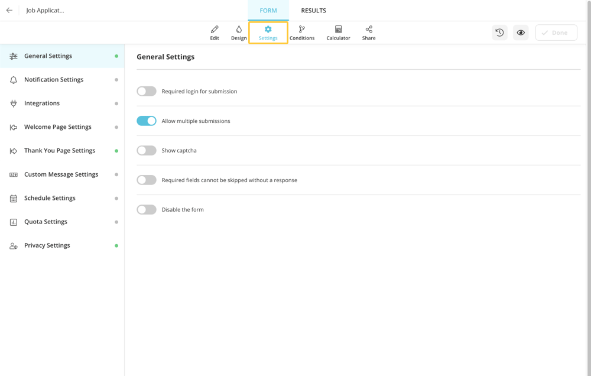The image size is (591, 376).
Task: Open the Edit pencil tool
Action: pyautogui.click(x=215, y=33)
